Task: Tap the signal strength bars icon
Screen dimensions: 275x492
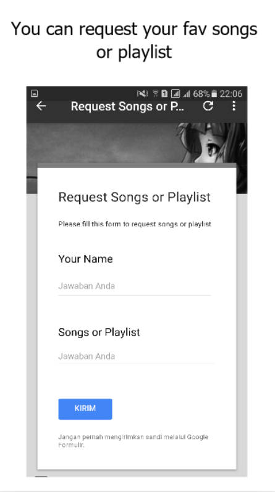Action: pyautogui.click(x=187, y=93)
